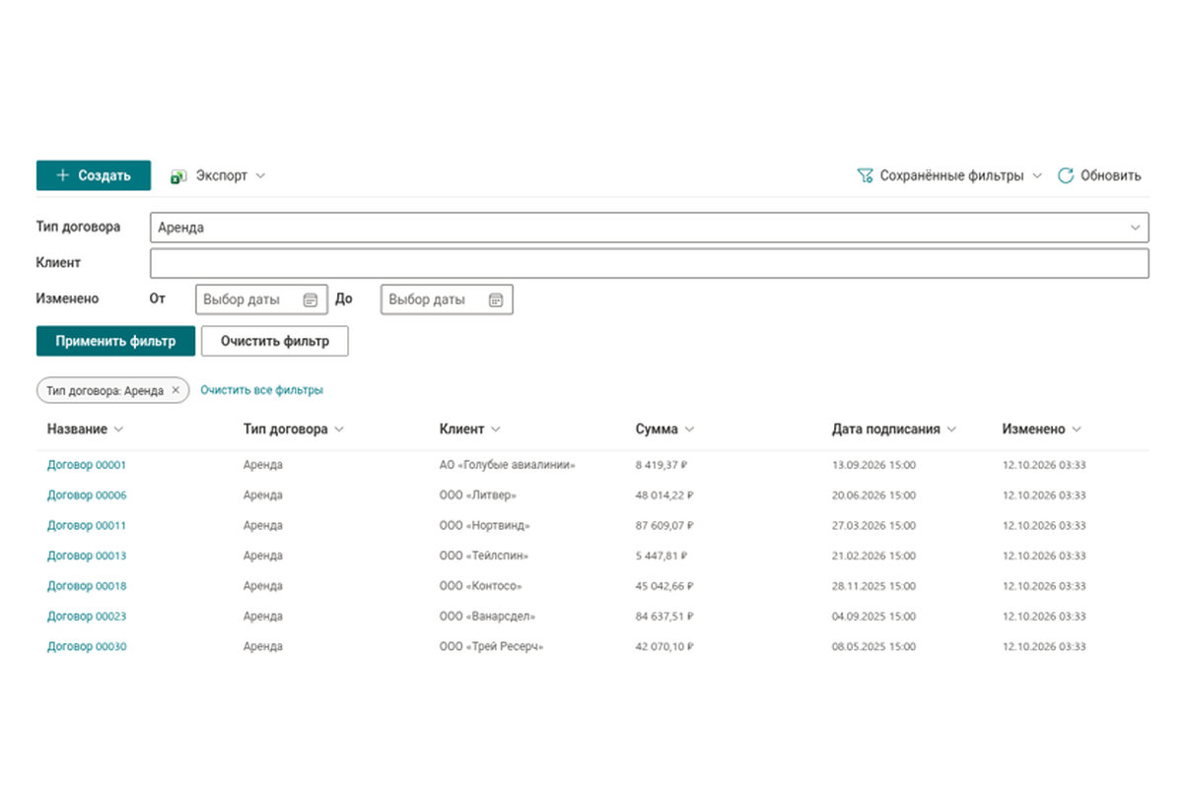The image size is (1183, 788).
Task: Open the Сумма column header menu
Action: (689, 429)
